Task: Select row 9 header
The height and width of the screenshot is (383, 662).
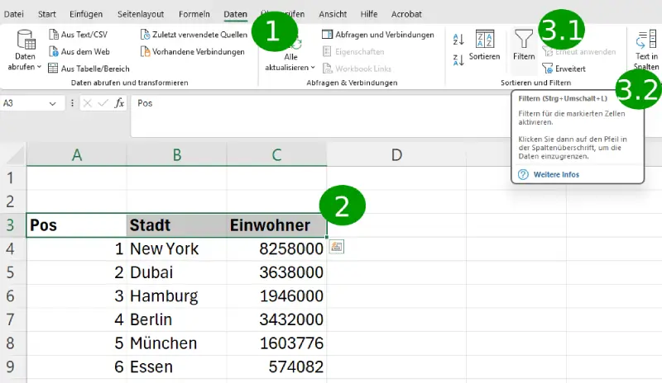Action: [11, 366]
